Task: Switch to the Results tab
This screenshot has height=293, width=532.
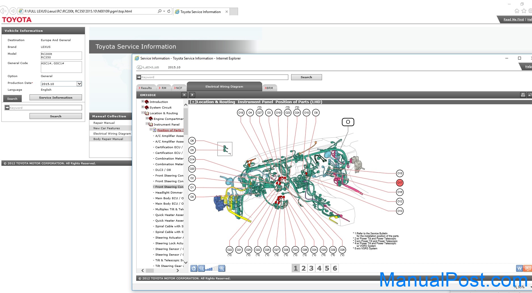Action: click(146, 88)
